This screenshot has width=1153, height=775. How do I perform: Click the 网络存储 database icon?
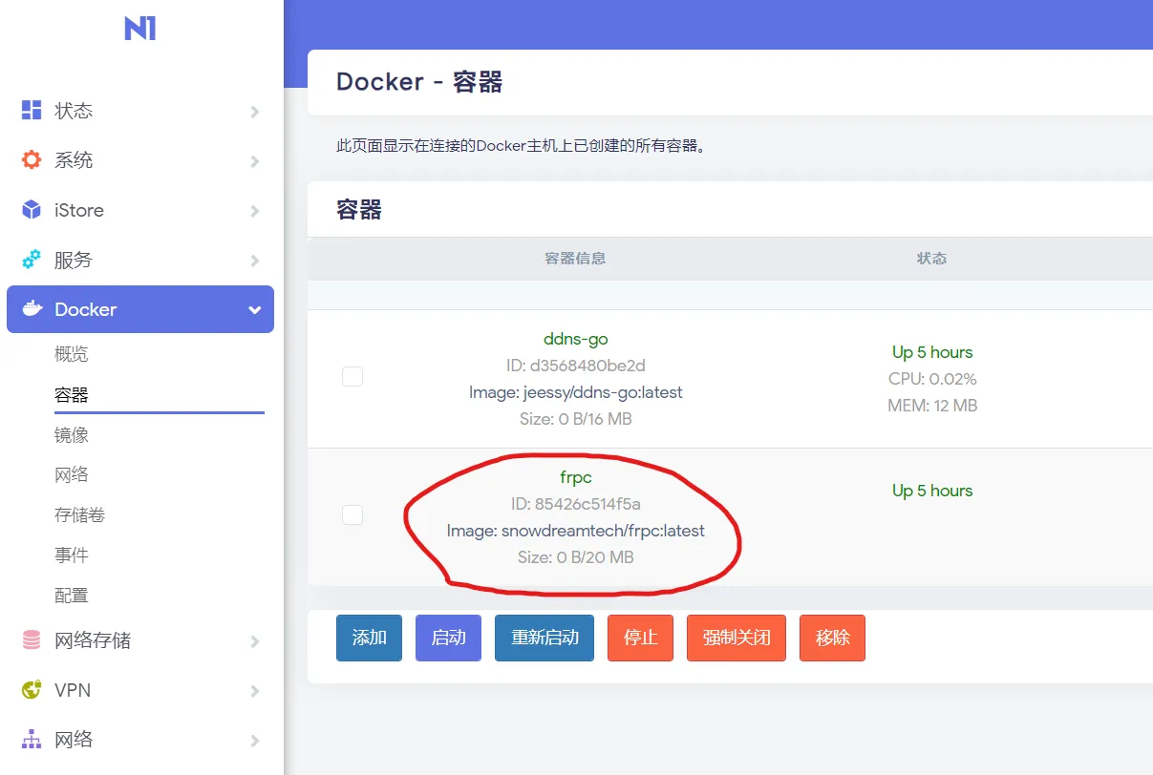(x=32, y=639)
